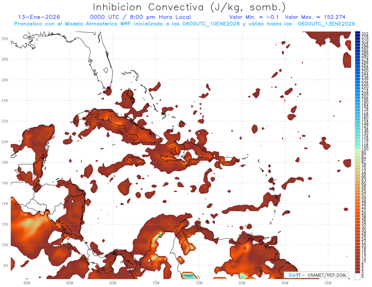Click the darkest blue 322 legend swatch
Image resolution: width=372 pixels, height=287 pixels.
[357, 33]
